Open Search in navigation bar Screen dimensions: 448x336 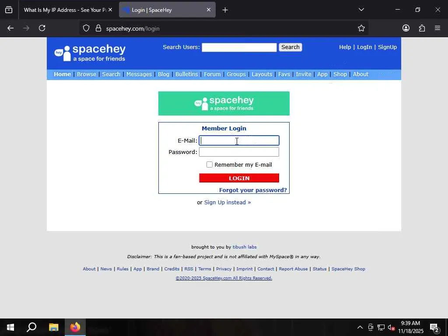[111, 74]
